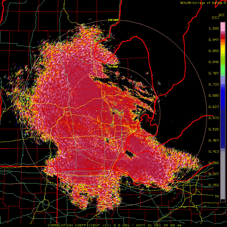Viewport: 227px width, 227px height.
Task: Click the 0.360 scale label
Action: click(214, 163)
